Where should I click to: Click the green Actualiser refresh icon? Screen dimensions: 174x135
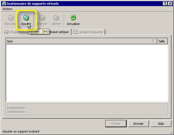click(x=73, y=18)
